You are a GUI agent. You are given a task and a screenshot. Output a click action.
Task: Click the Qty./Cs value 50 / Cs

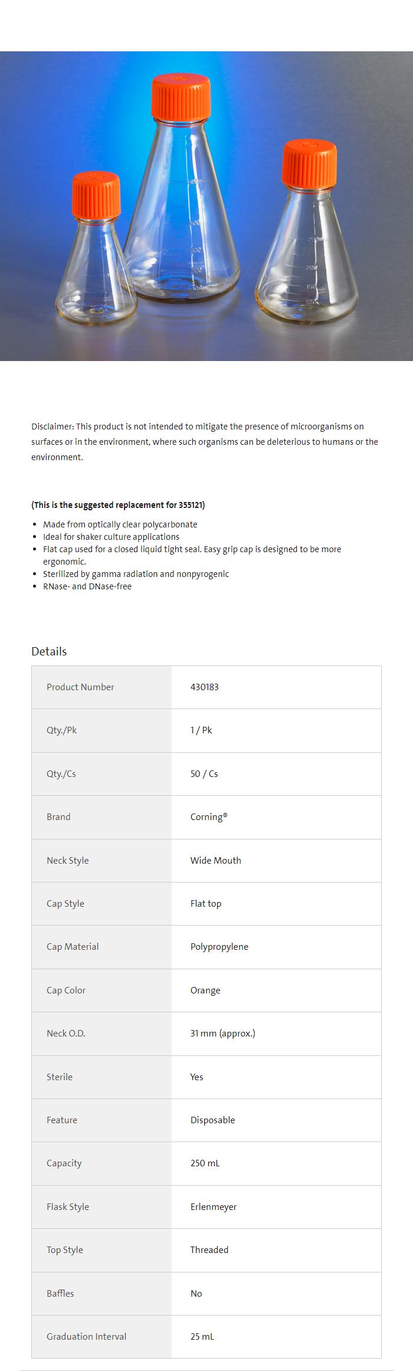(204, 774)
